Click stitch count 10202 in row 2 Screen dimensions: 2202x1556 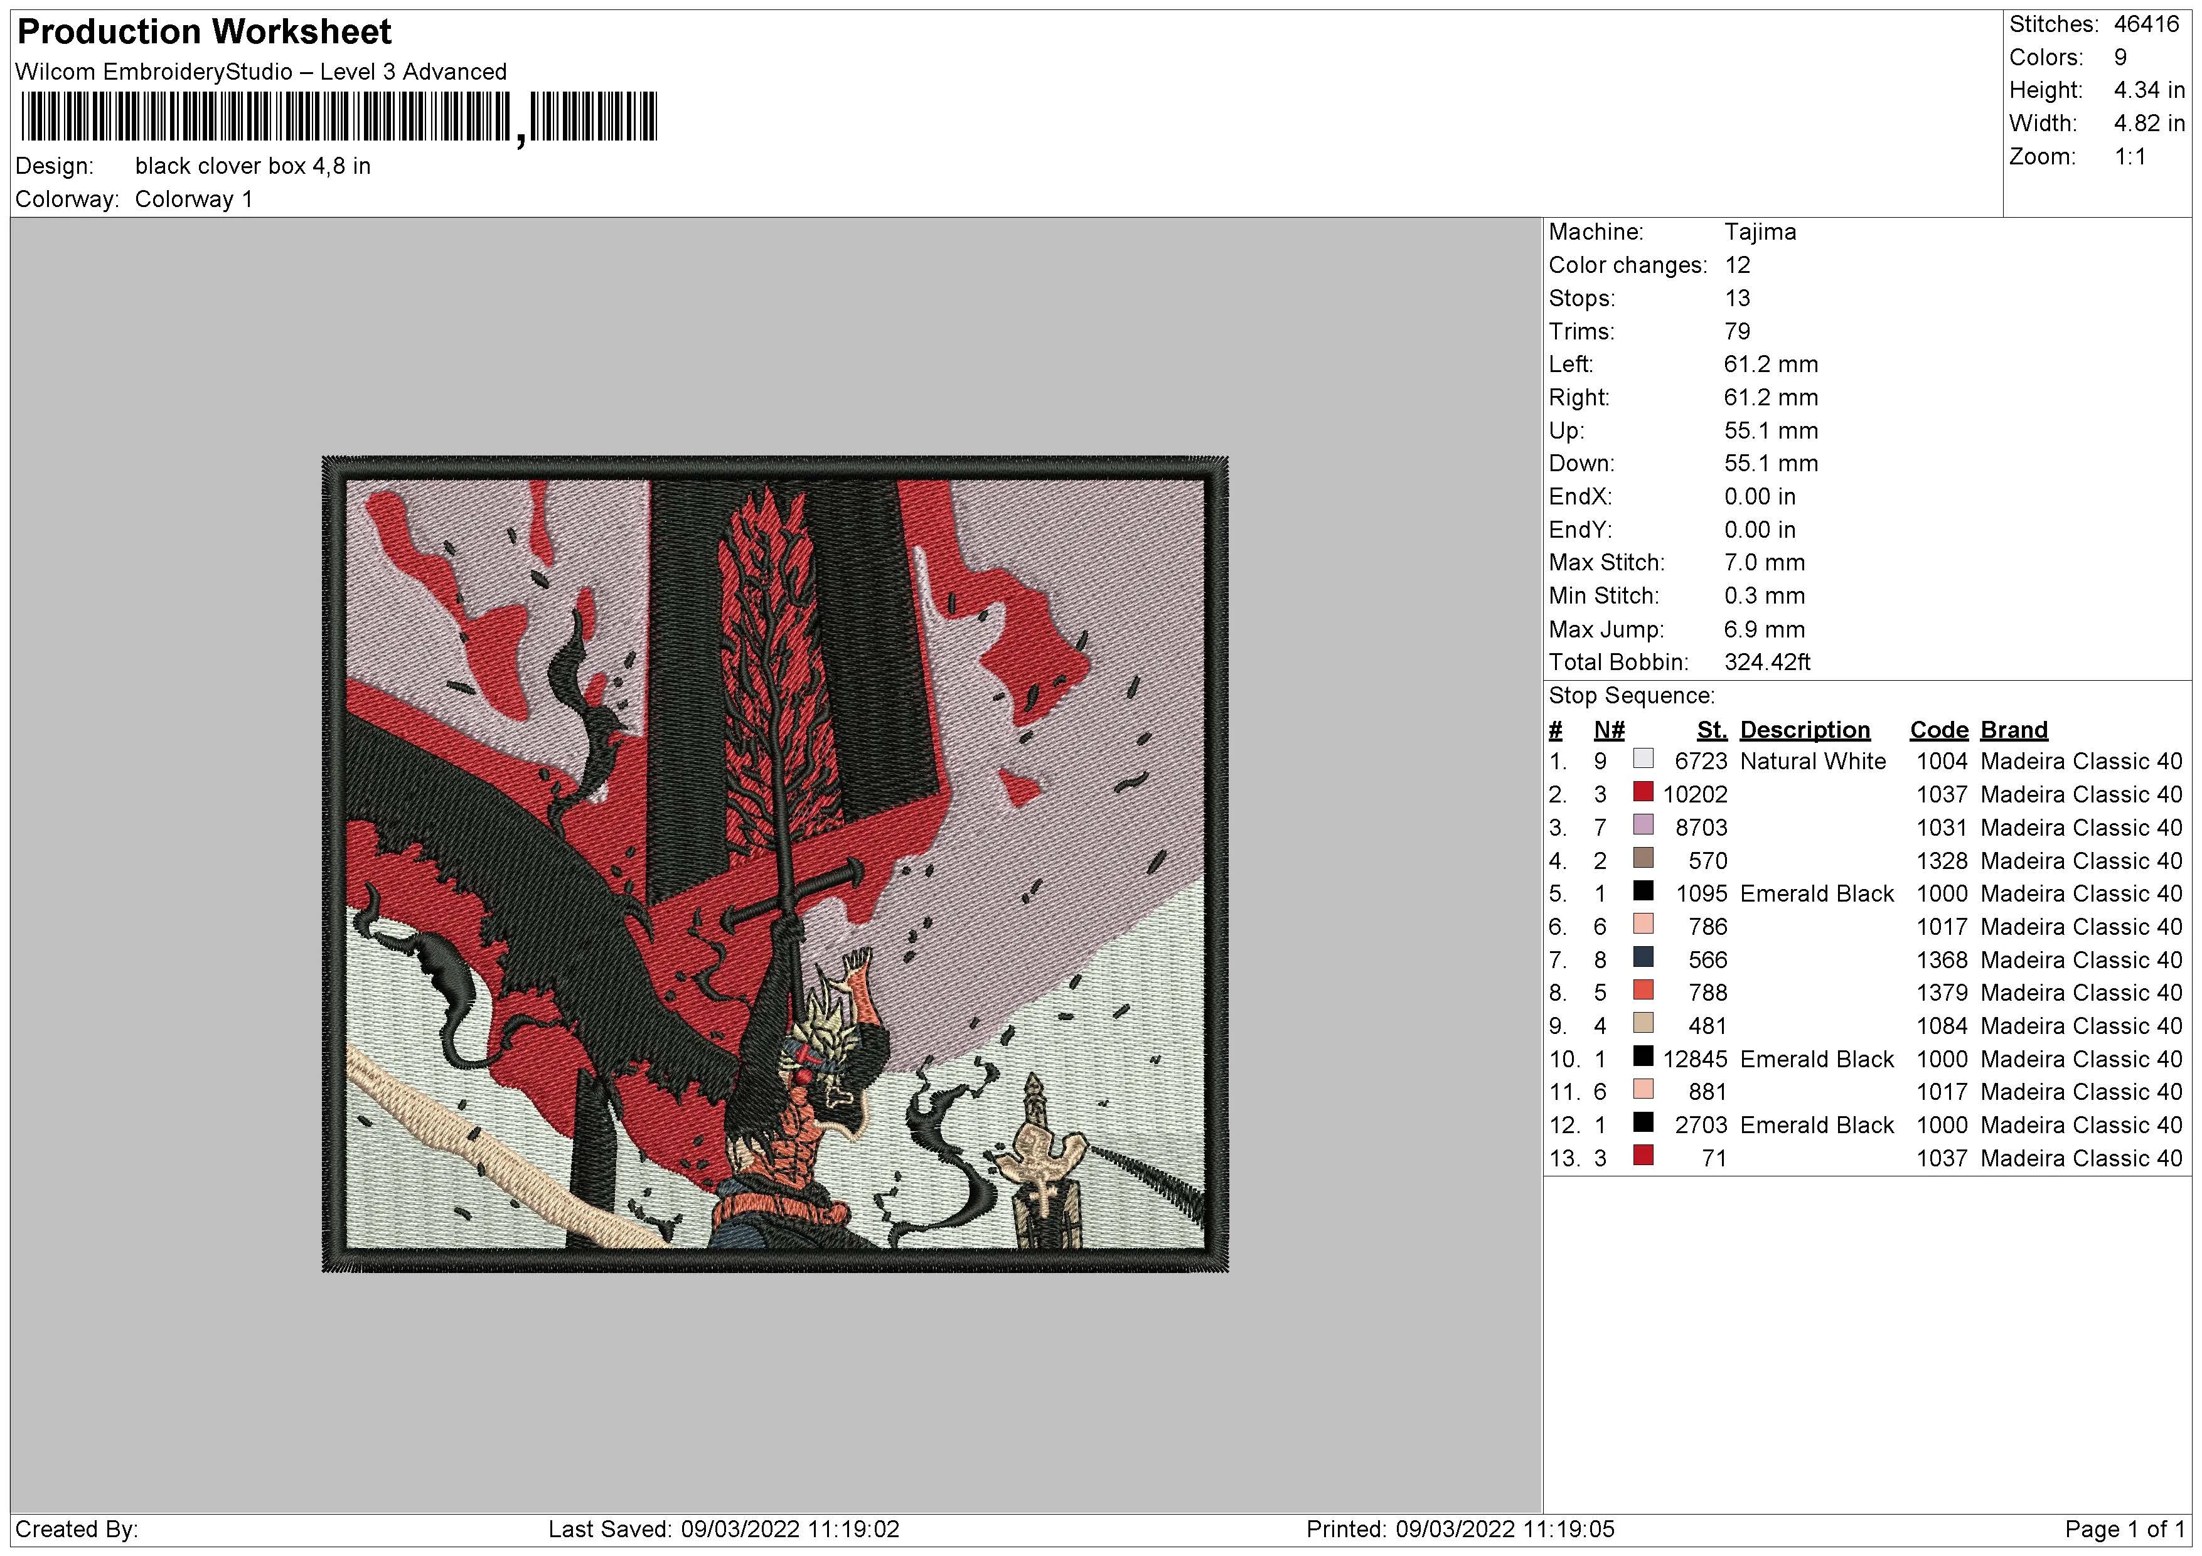coord(1695,794)
